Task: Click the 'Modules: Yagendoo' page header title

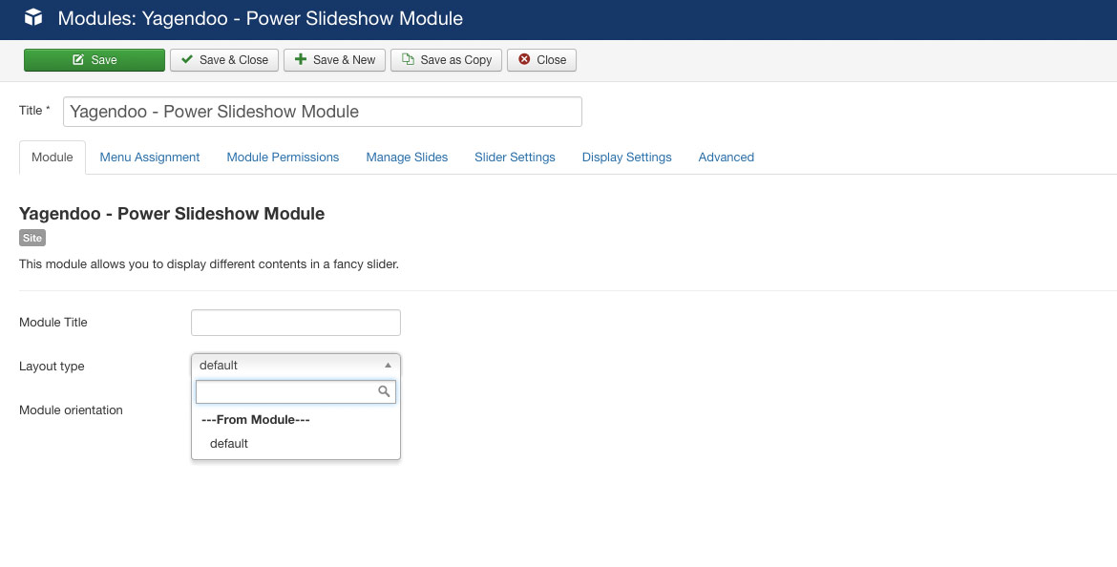Action: [x=260, y=18]
